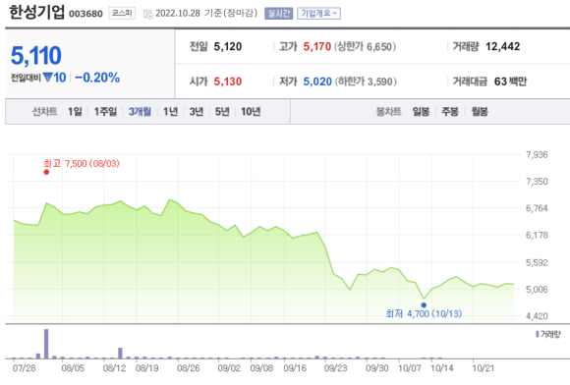570x385 pixels.
Task: Click the low price value 5,020
Action: [317, 82]
